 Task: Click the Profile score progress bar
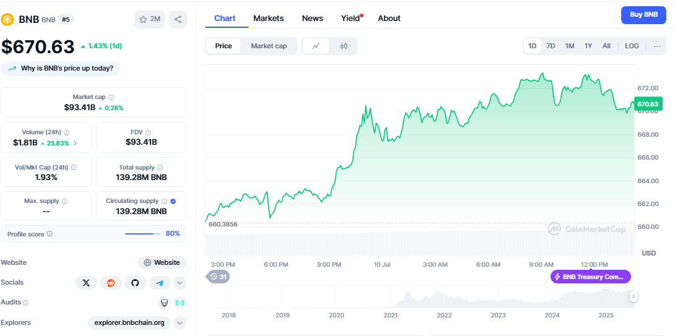[x=143, y=234]
